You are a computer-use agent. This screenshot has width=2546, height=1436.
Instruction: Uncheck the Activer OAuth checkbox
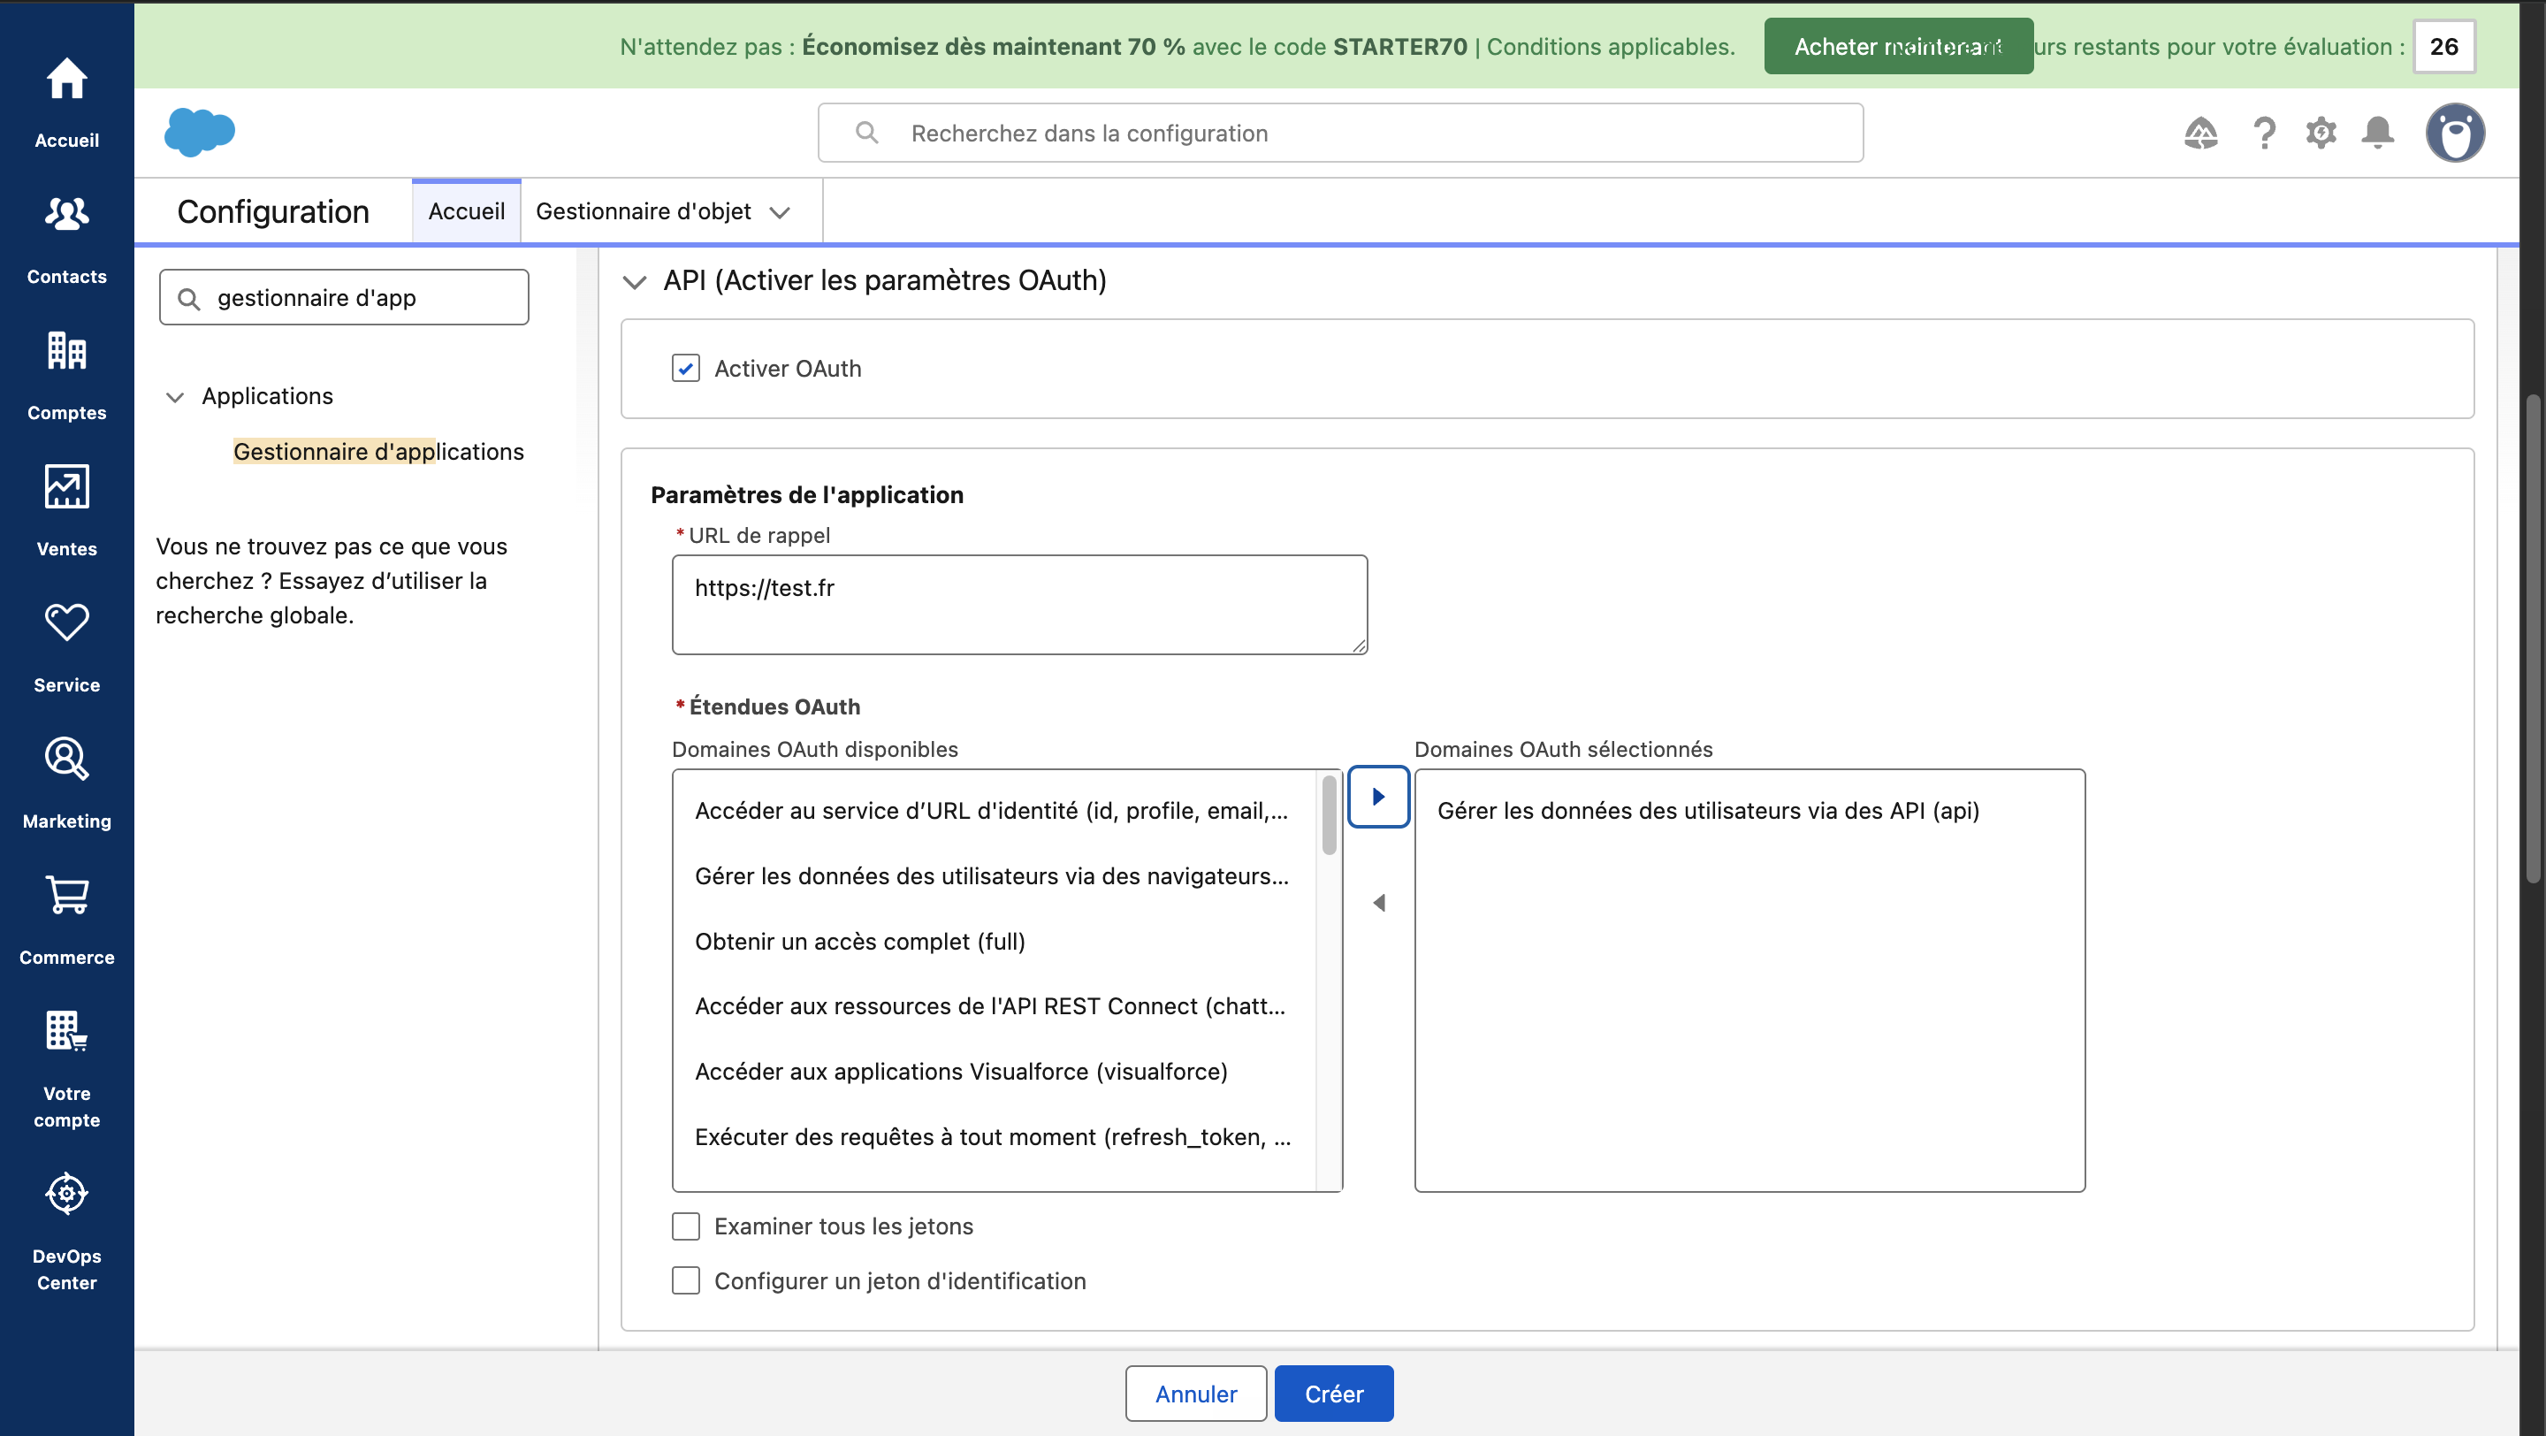point(686,369)
